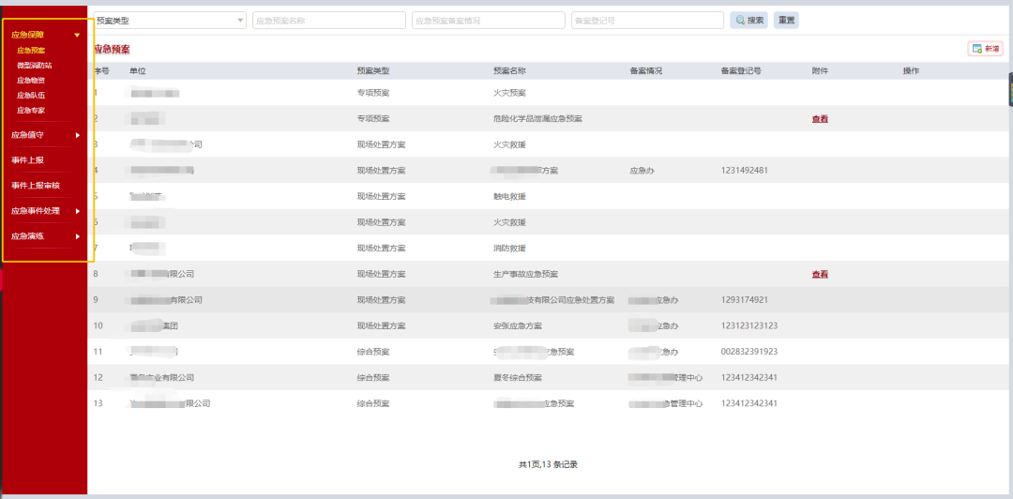This screenshot has height=499, width=1013.
Task: Expand the 应急事件处理 submenu arrow
Action: pos(78,211)
